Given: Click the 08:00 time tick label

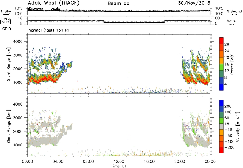Looking at the screenshot, I should pos(88,162).
